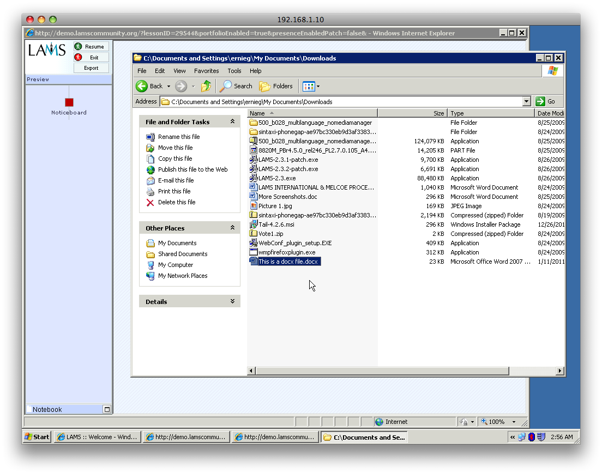Click the Back arrow icon in toolbar
Image resolution: width=602 pixels, height=474 pixels.
point(142,86)
